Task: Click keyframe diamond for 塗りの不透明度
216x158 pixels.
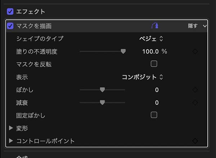Action: [195, 51]
